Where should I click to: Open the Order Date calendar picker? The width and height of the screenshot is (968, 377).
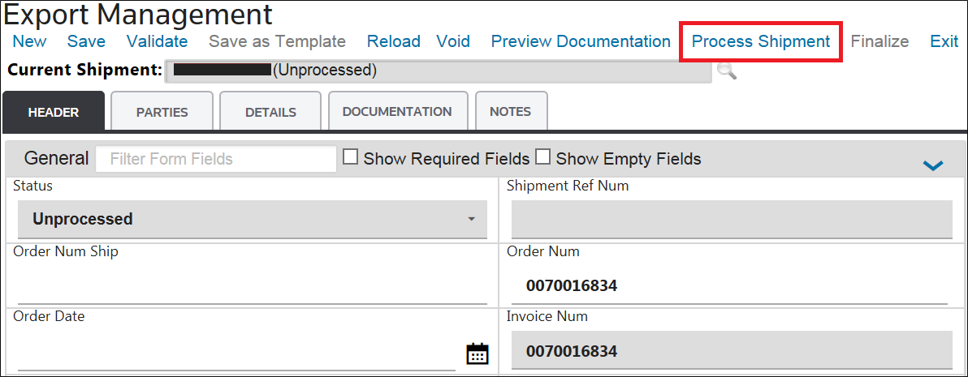click(478, 353)
